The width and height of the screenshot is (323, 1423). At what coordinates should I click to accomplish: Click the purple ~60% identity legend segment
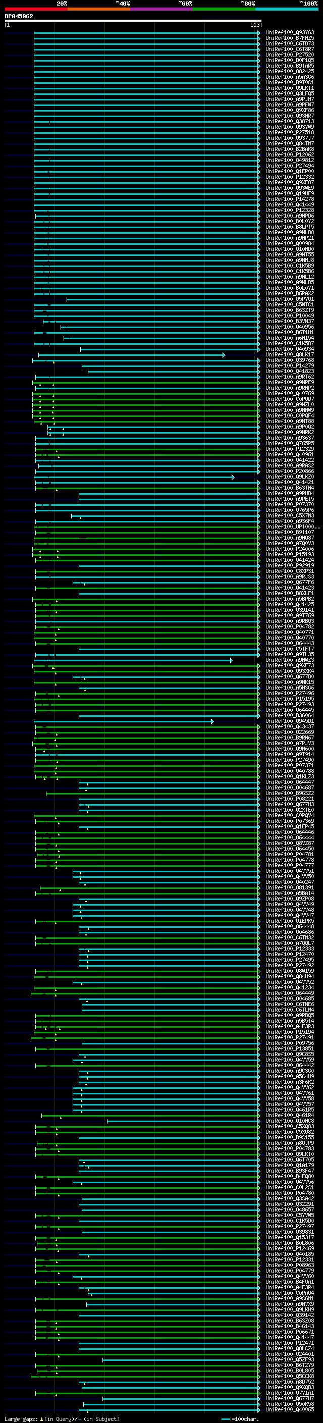(162, 9)
